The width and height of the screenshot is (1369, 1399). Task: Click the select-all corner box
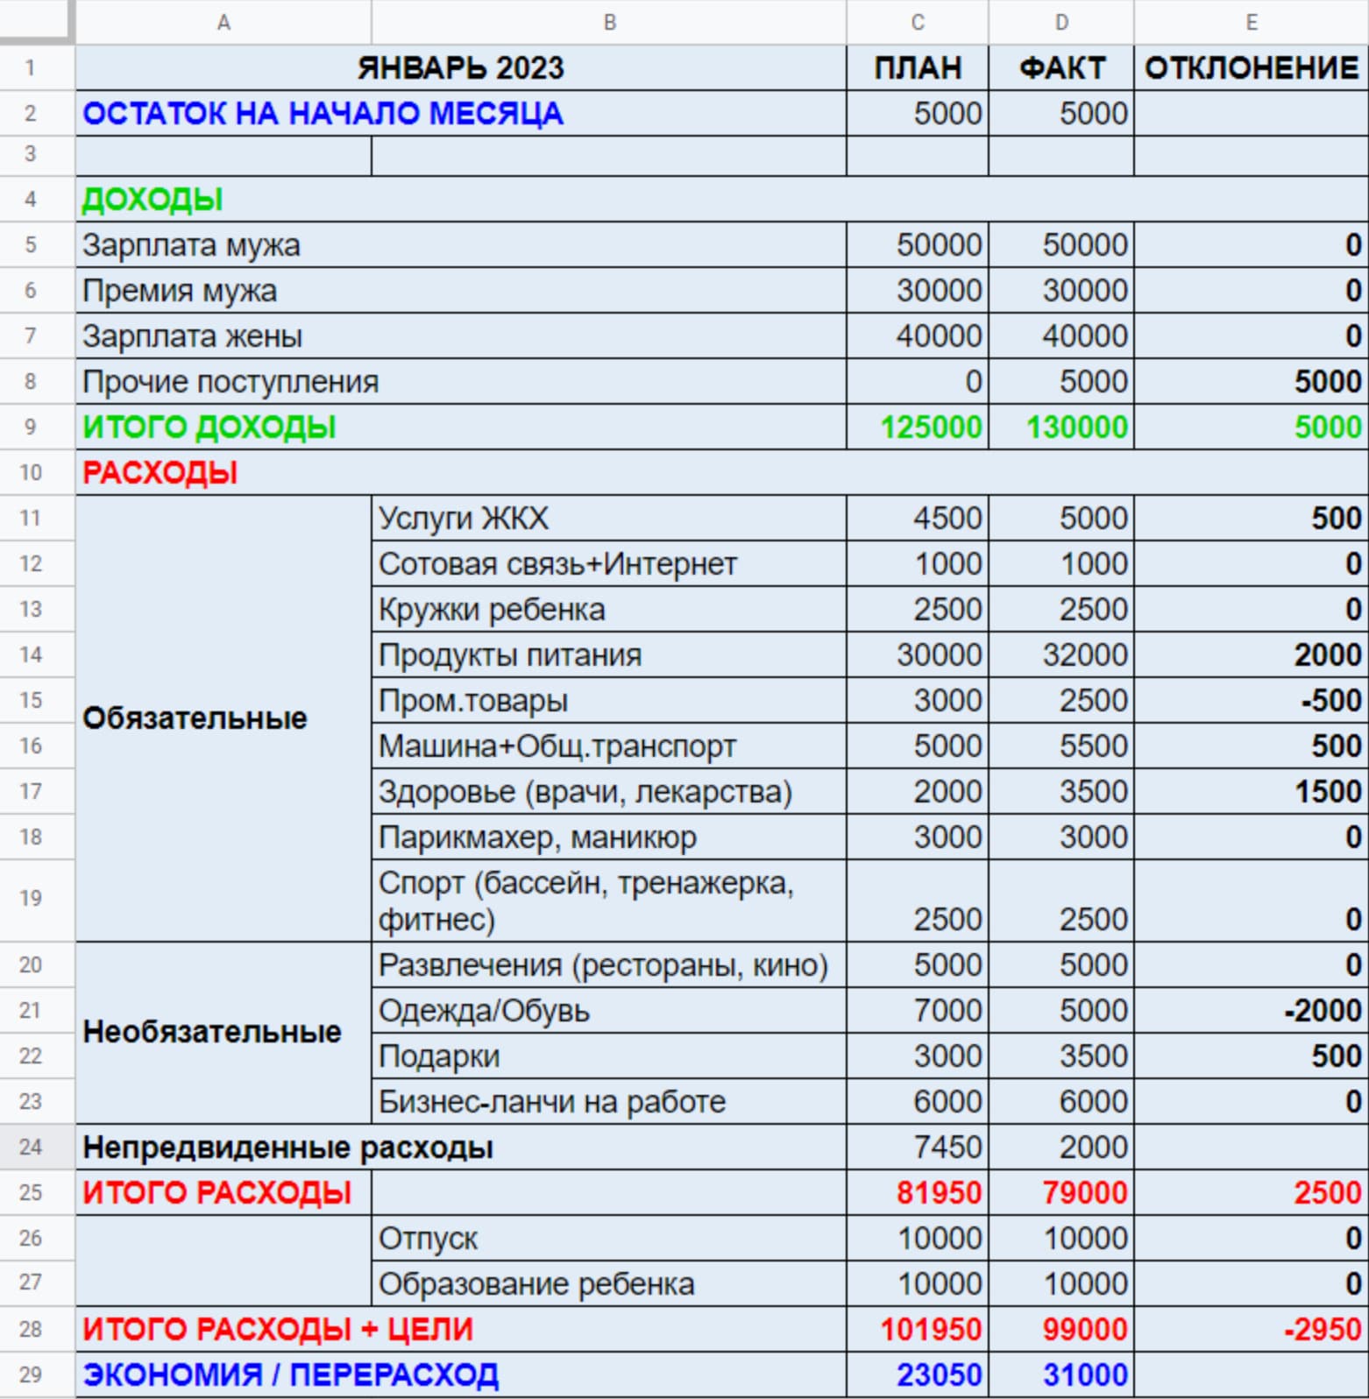click(x=36, y=21)
